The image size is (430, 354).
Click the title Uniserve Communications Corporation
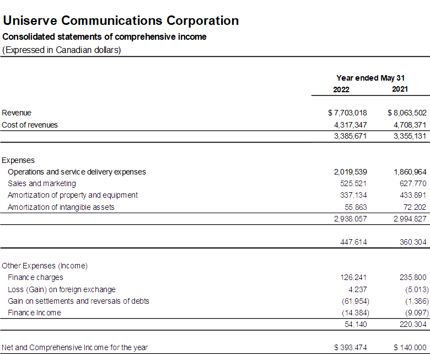tap(121, 21)
